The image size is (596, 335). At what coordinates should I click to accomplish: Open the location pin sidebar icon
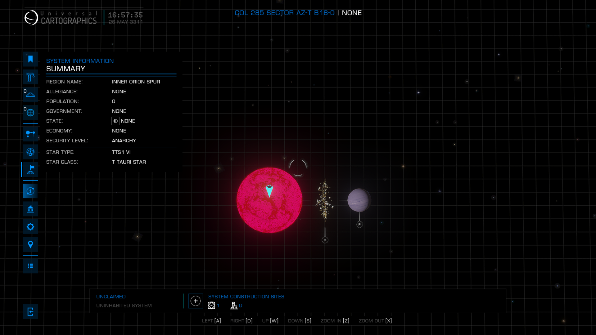[x=30, y=245]
